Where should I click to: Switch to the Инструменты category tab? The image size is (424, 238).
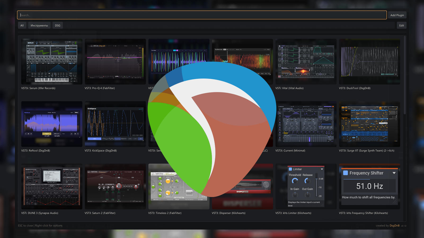click(x=39, y=25)
